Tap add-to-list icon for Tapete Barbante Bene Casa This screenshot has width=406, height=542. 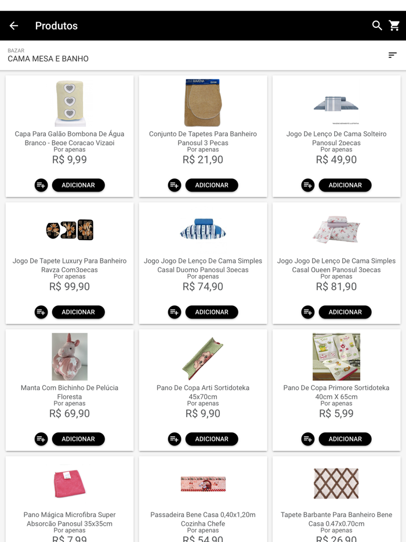[x=307, y=540]
